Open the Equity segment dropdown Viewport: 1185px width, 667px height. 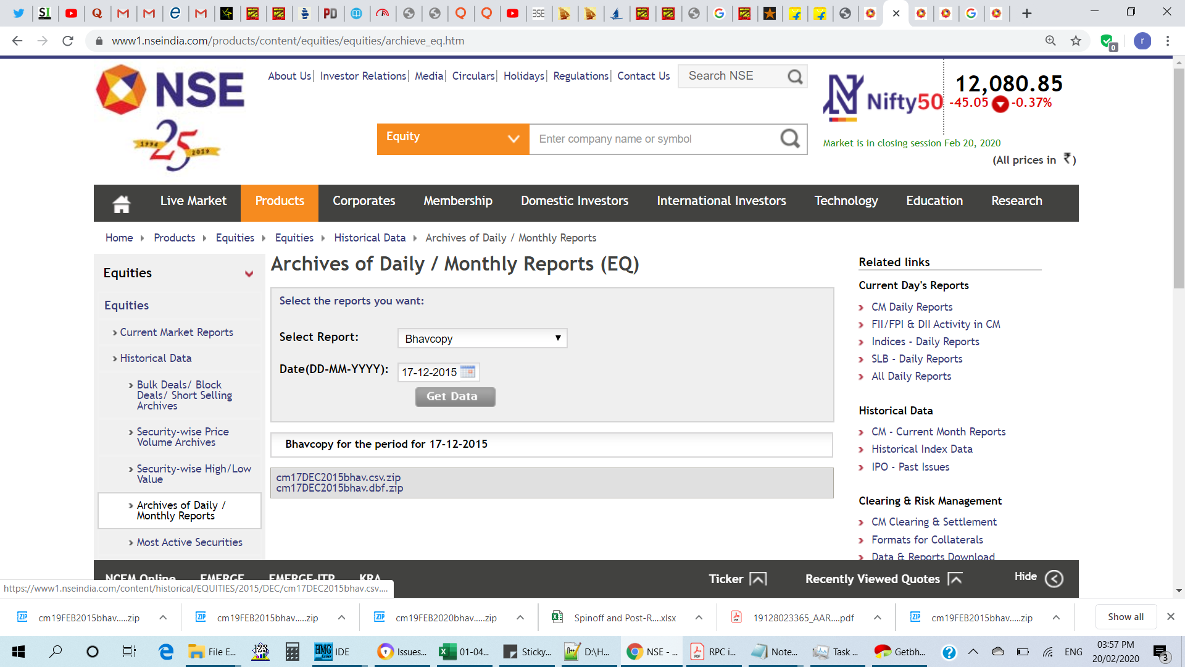pos(453,138)
